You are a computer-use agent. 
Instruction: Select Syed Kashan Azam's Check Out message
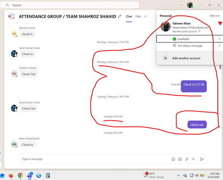pos(29,109)
